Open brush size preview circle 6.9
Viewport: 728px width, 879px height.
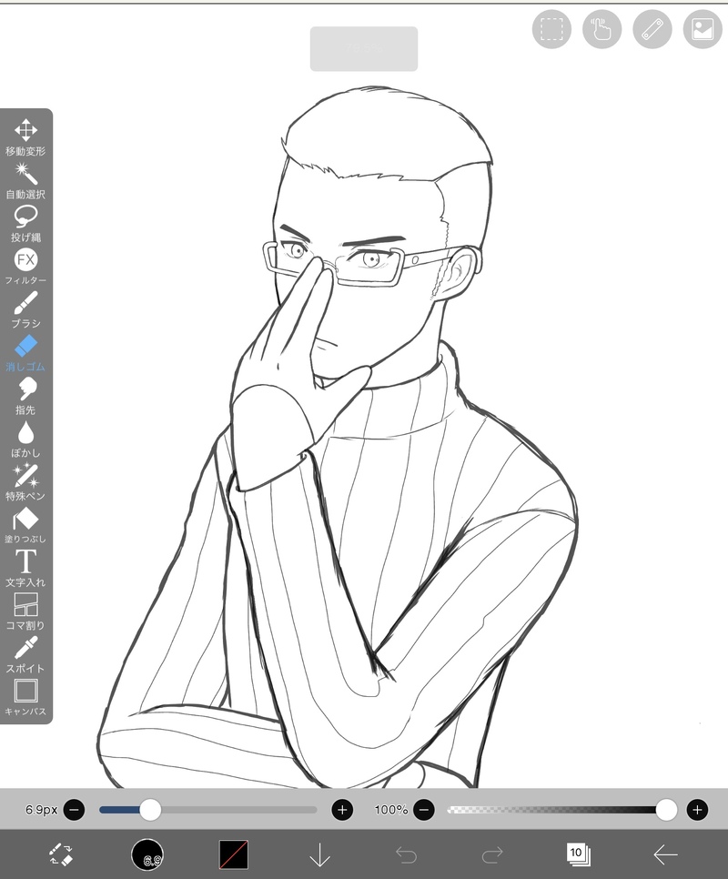(x=147, y=855)
